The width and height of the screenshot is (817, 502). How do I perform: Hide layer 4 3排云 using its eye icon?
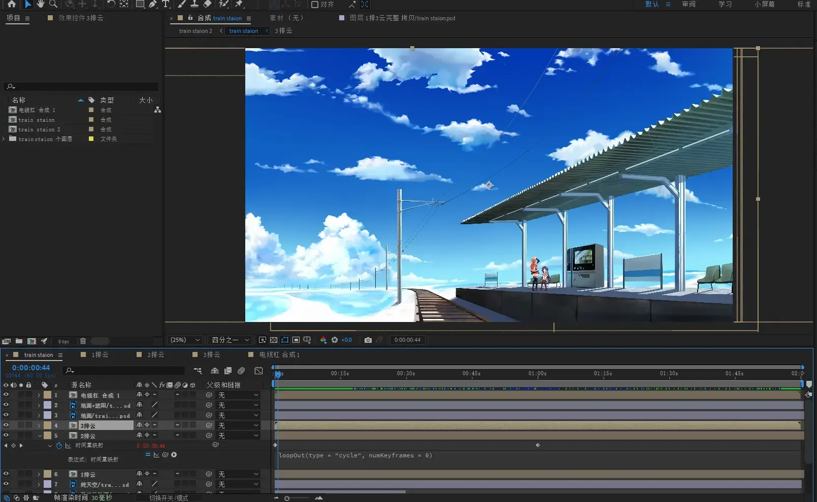[x=6, y=425]
